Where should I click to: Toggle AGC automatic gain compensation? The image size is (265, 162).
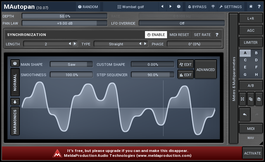pos(251,30)
